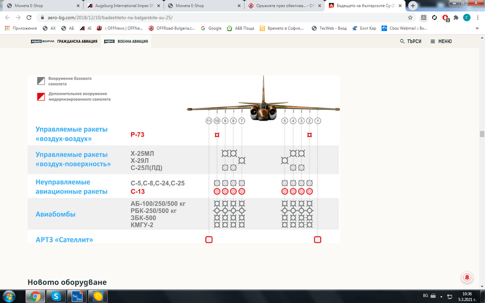Open the Елит Кар bookmark
This screenshot has height=303, width=485.
364,28
